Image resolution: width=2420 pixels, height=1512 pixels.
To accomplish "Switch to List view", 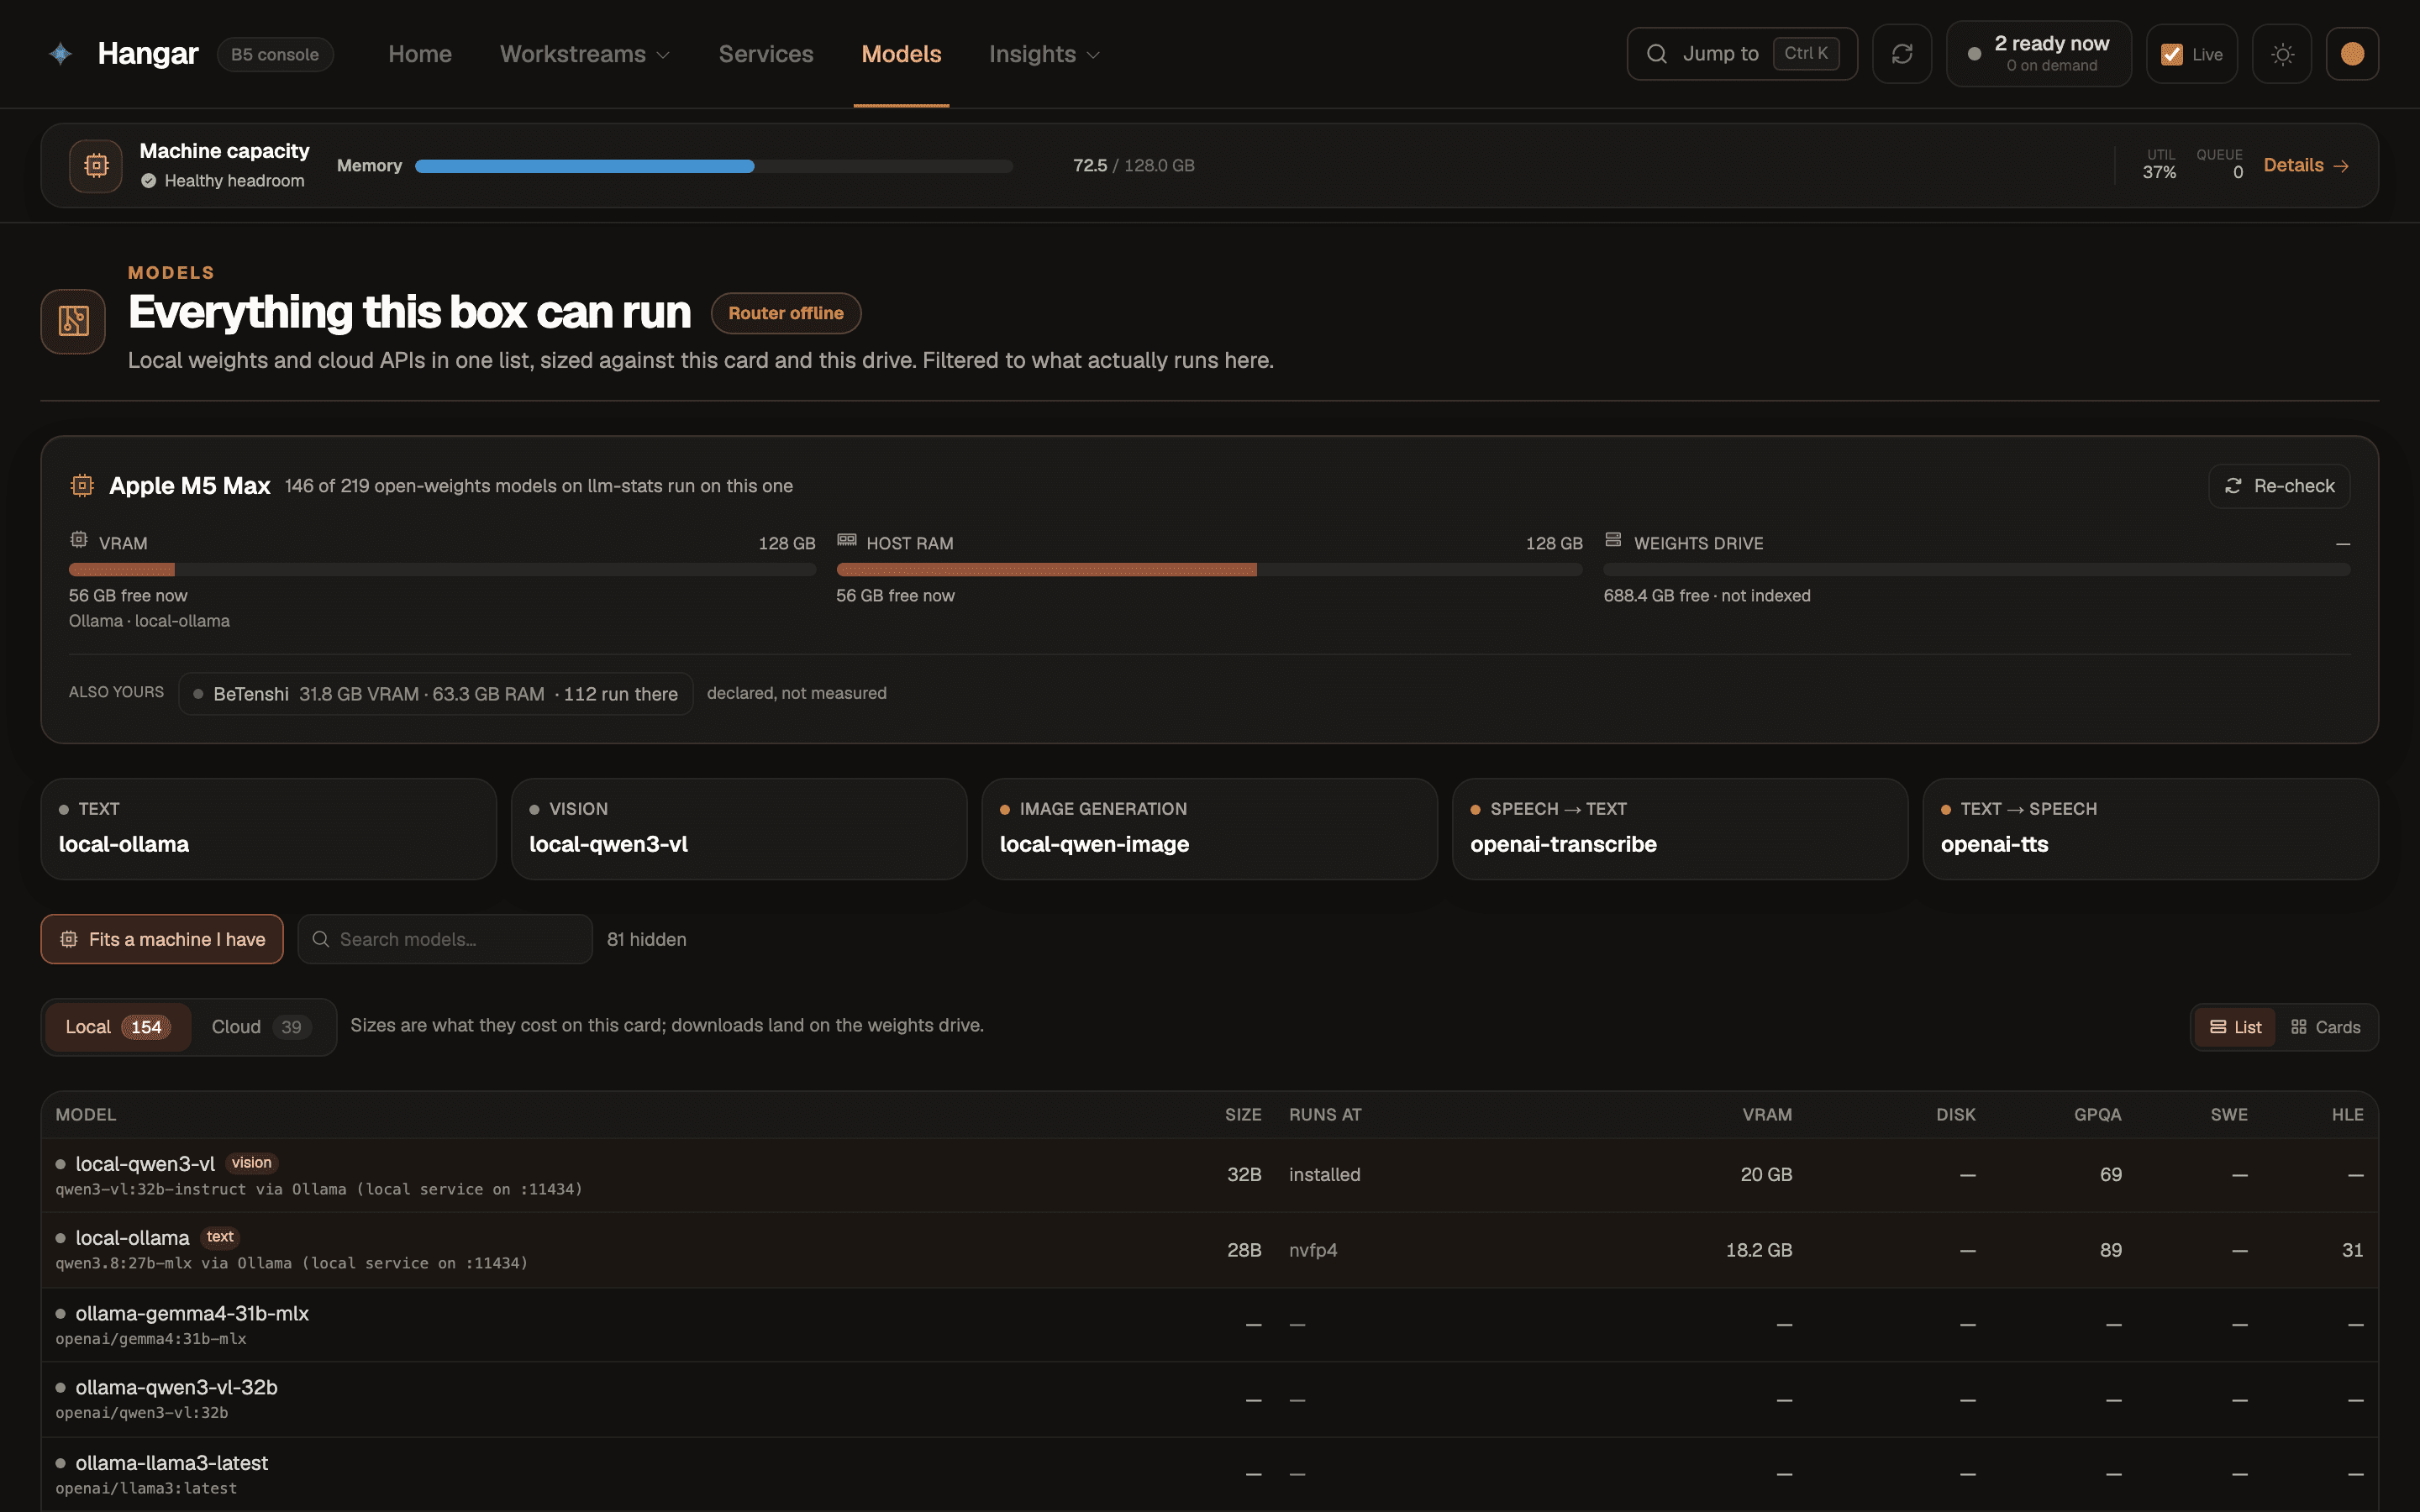I will tap(2235, 1027).
